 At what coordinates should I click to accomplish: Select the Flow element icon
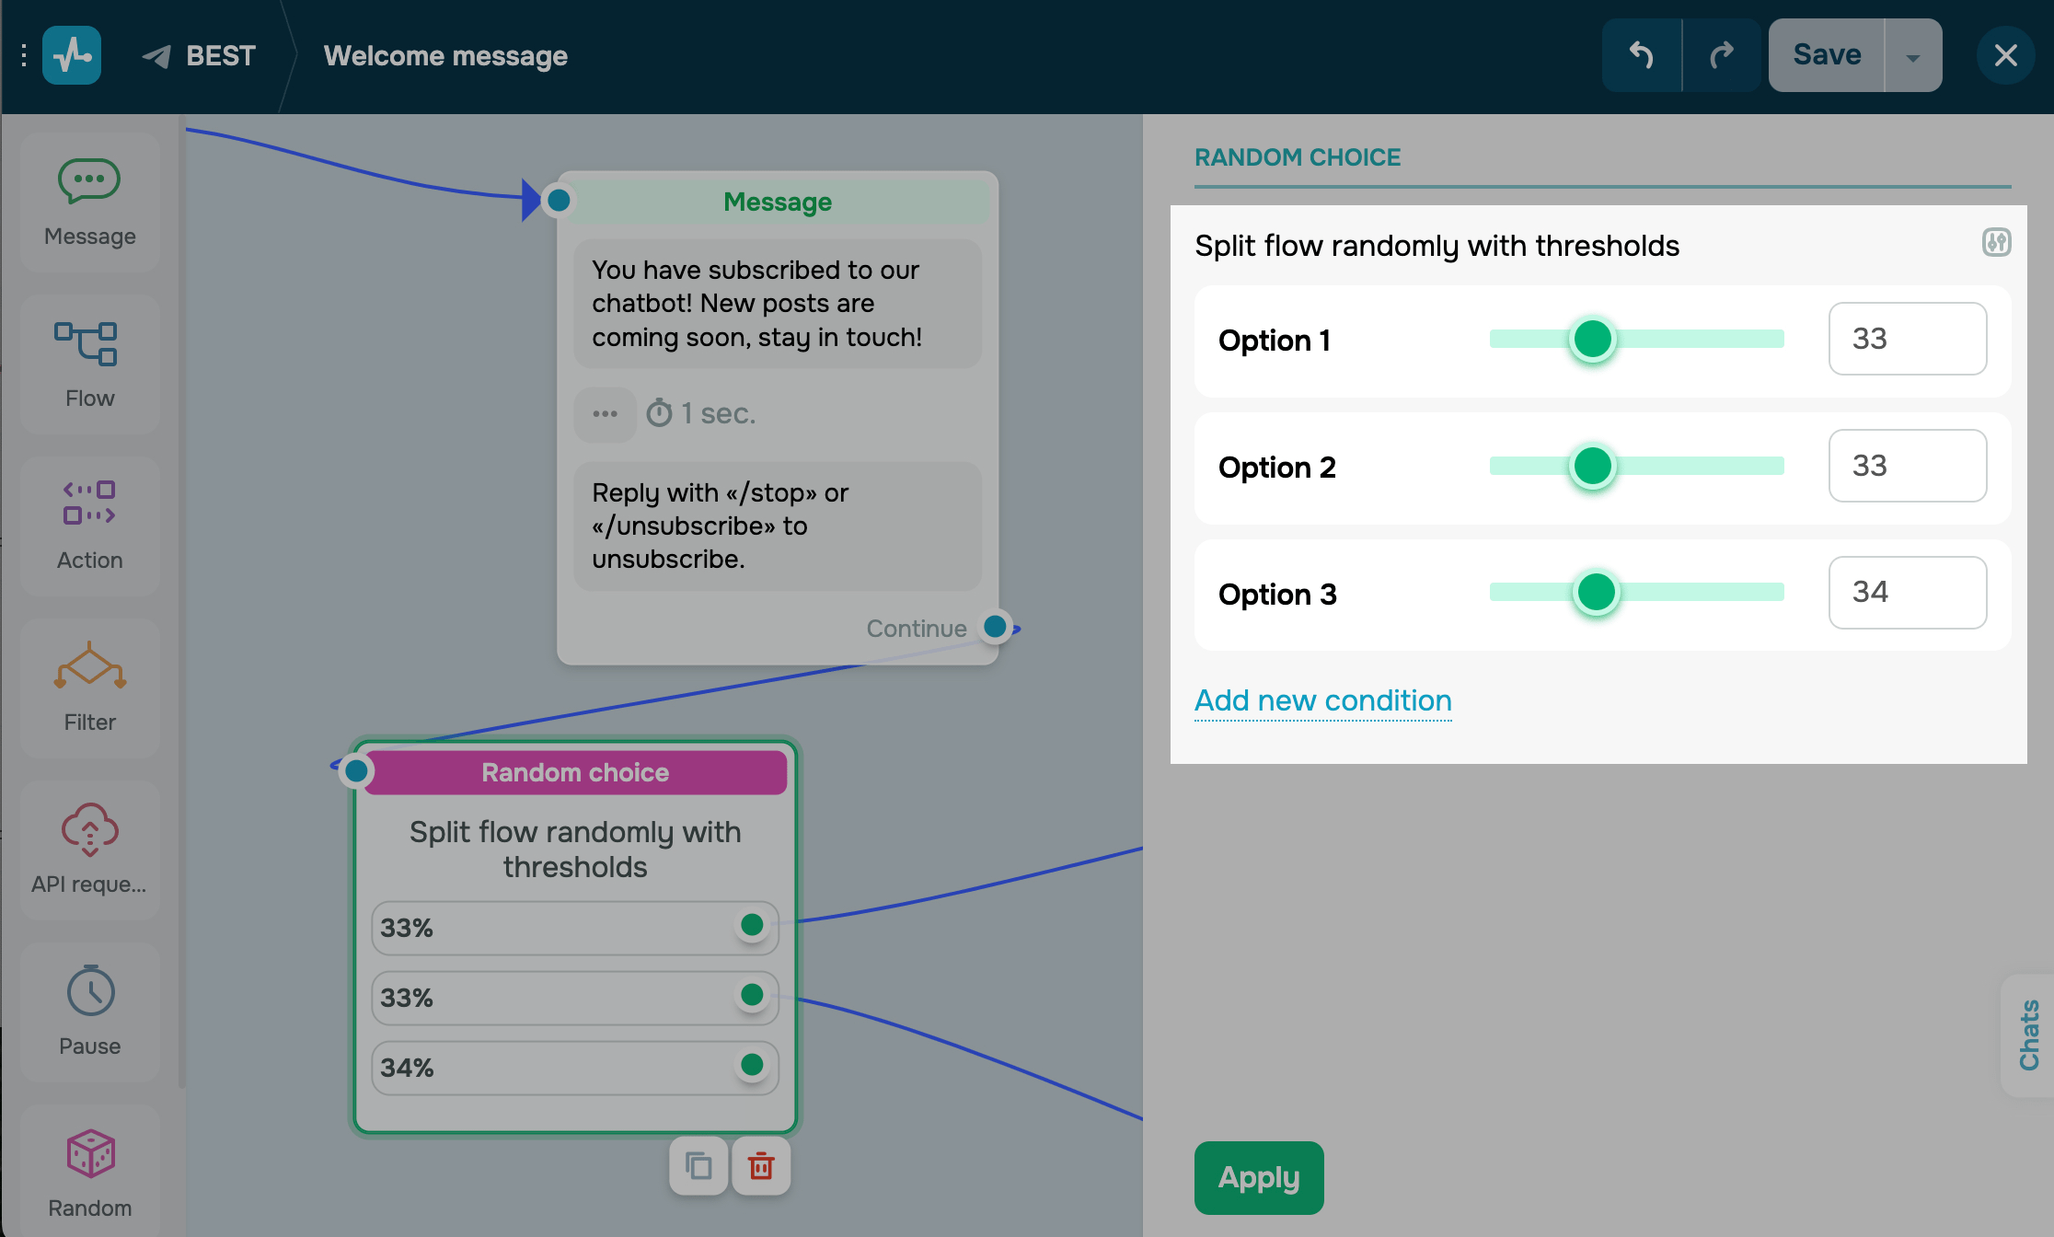87,344
